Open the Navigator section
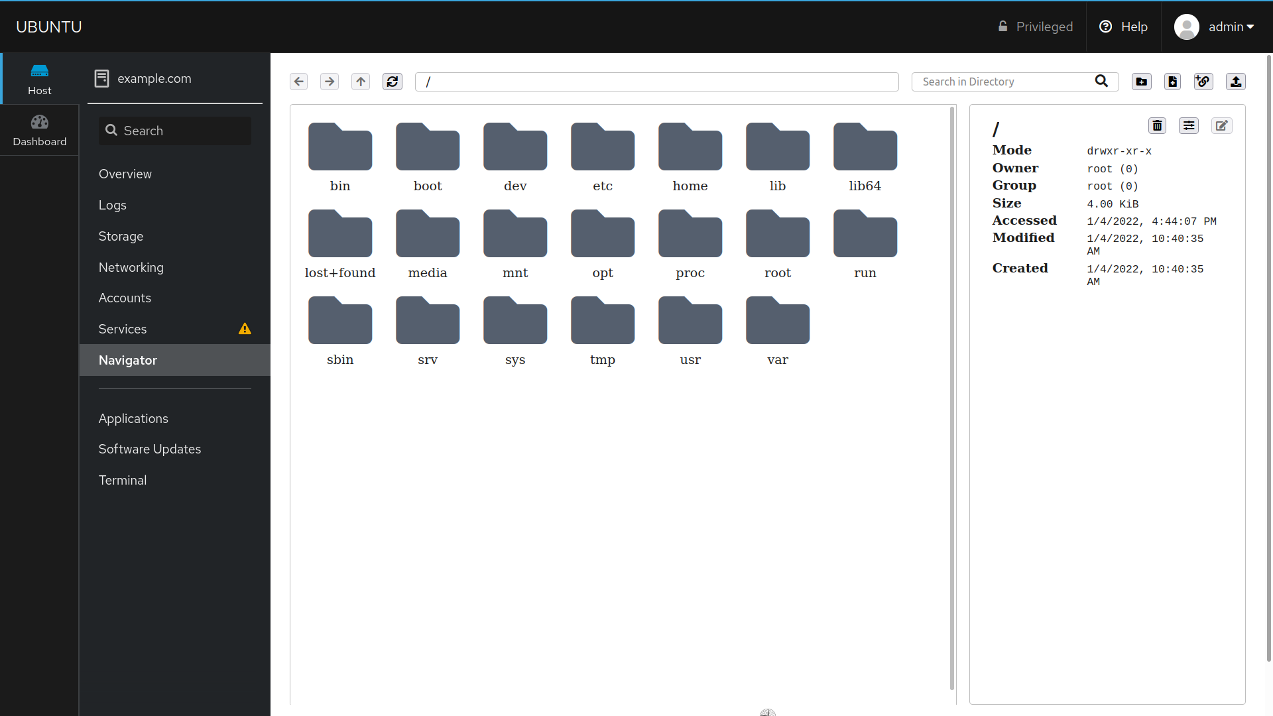This screenshot has width=1273, height=716. 128,360
